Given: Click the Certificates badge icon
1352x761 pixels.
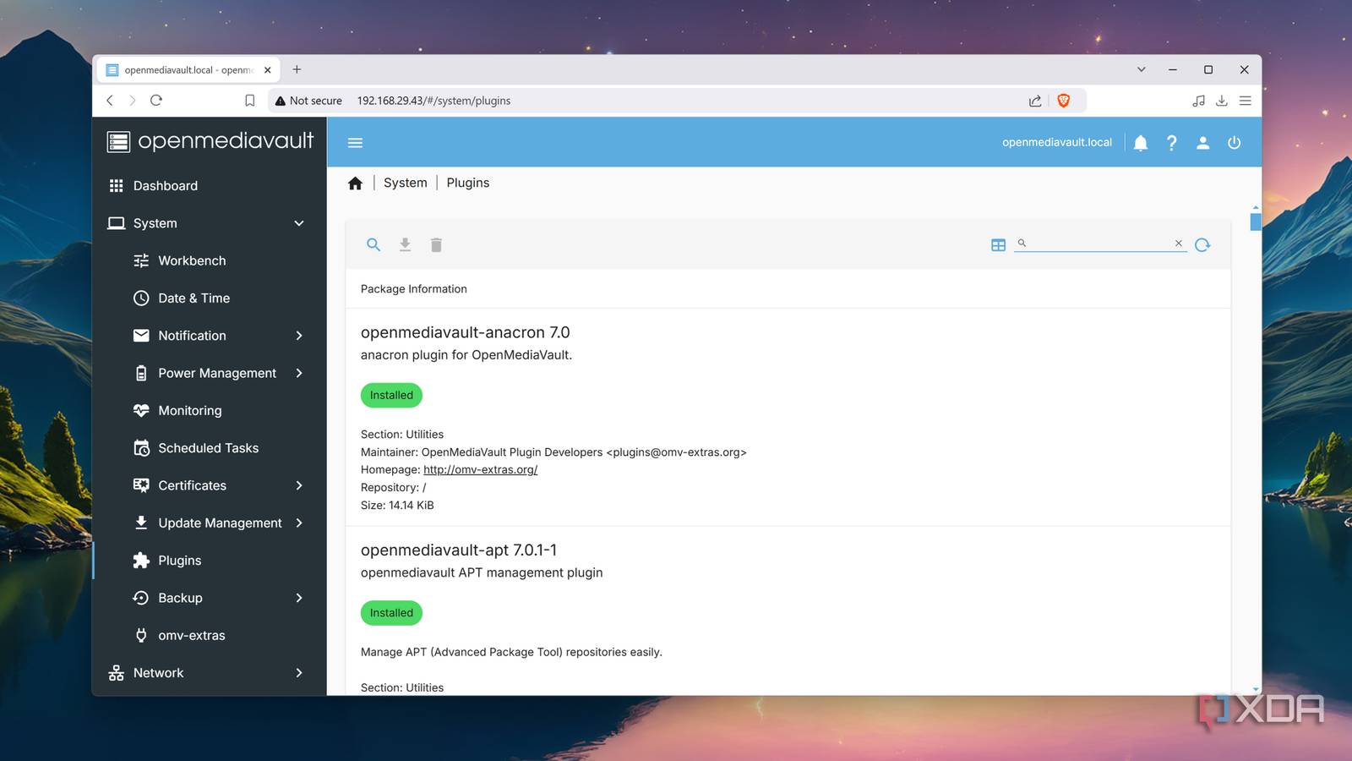Looking at the screenshot, I should point(141,485).
